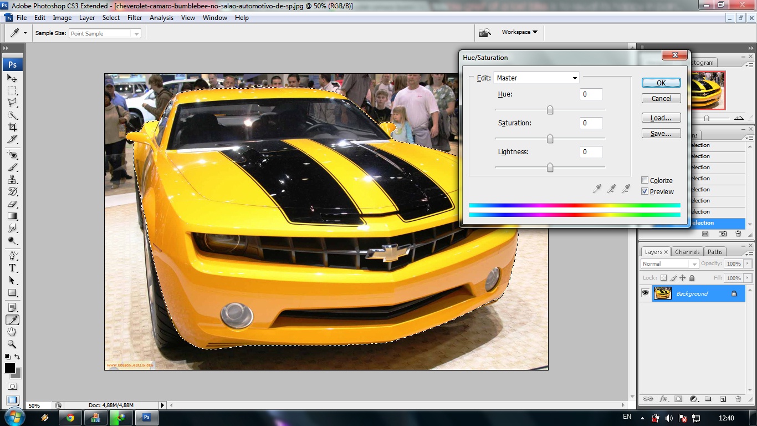Select the Brush tool
This screenshot has width=757, height=426.
click(x=12, y=168)
